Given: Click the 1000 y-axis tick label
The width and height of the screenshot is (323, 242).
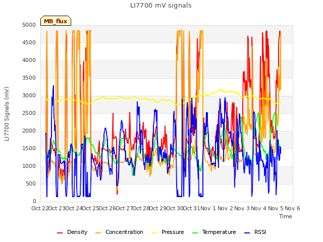Looking at the screenshot, I should point(29,166).
